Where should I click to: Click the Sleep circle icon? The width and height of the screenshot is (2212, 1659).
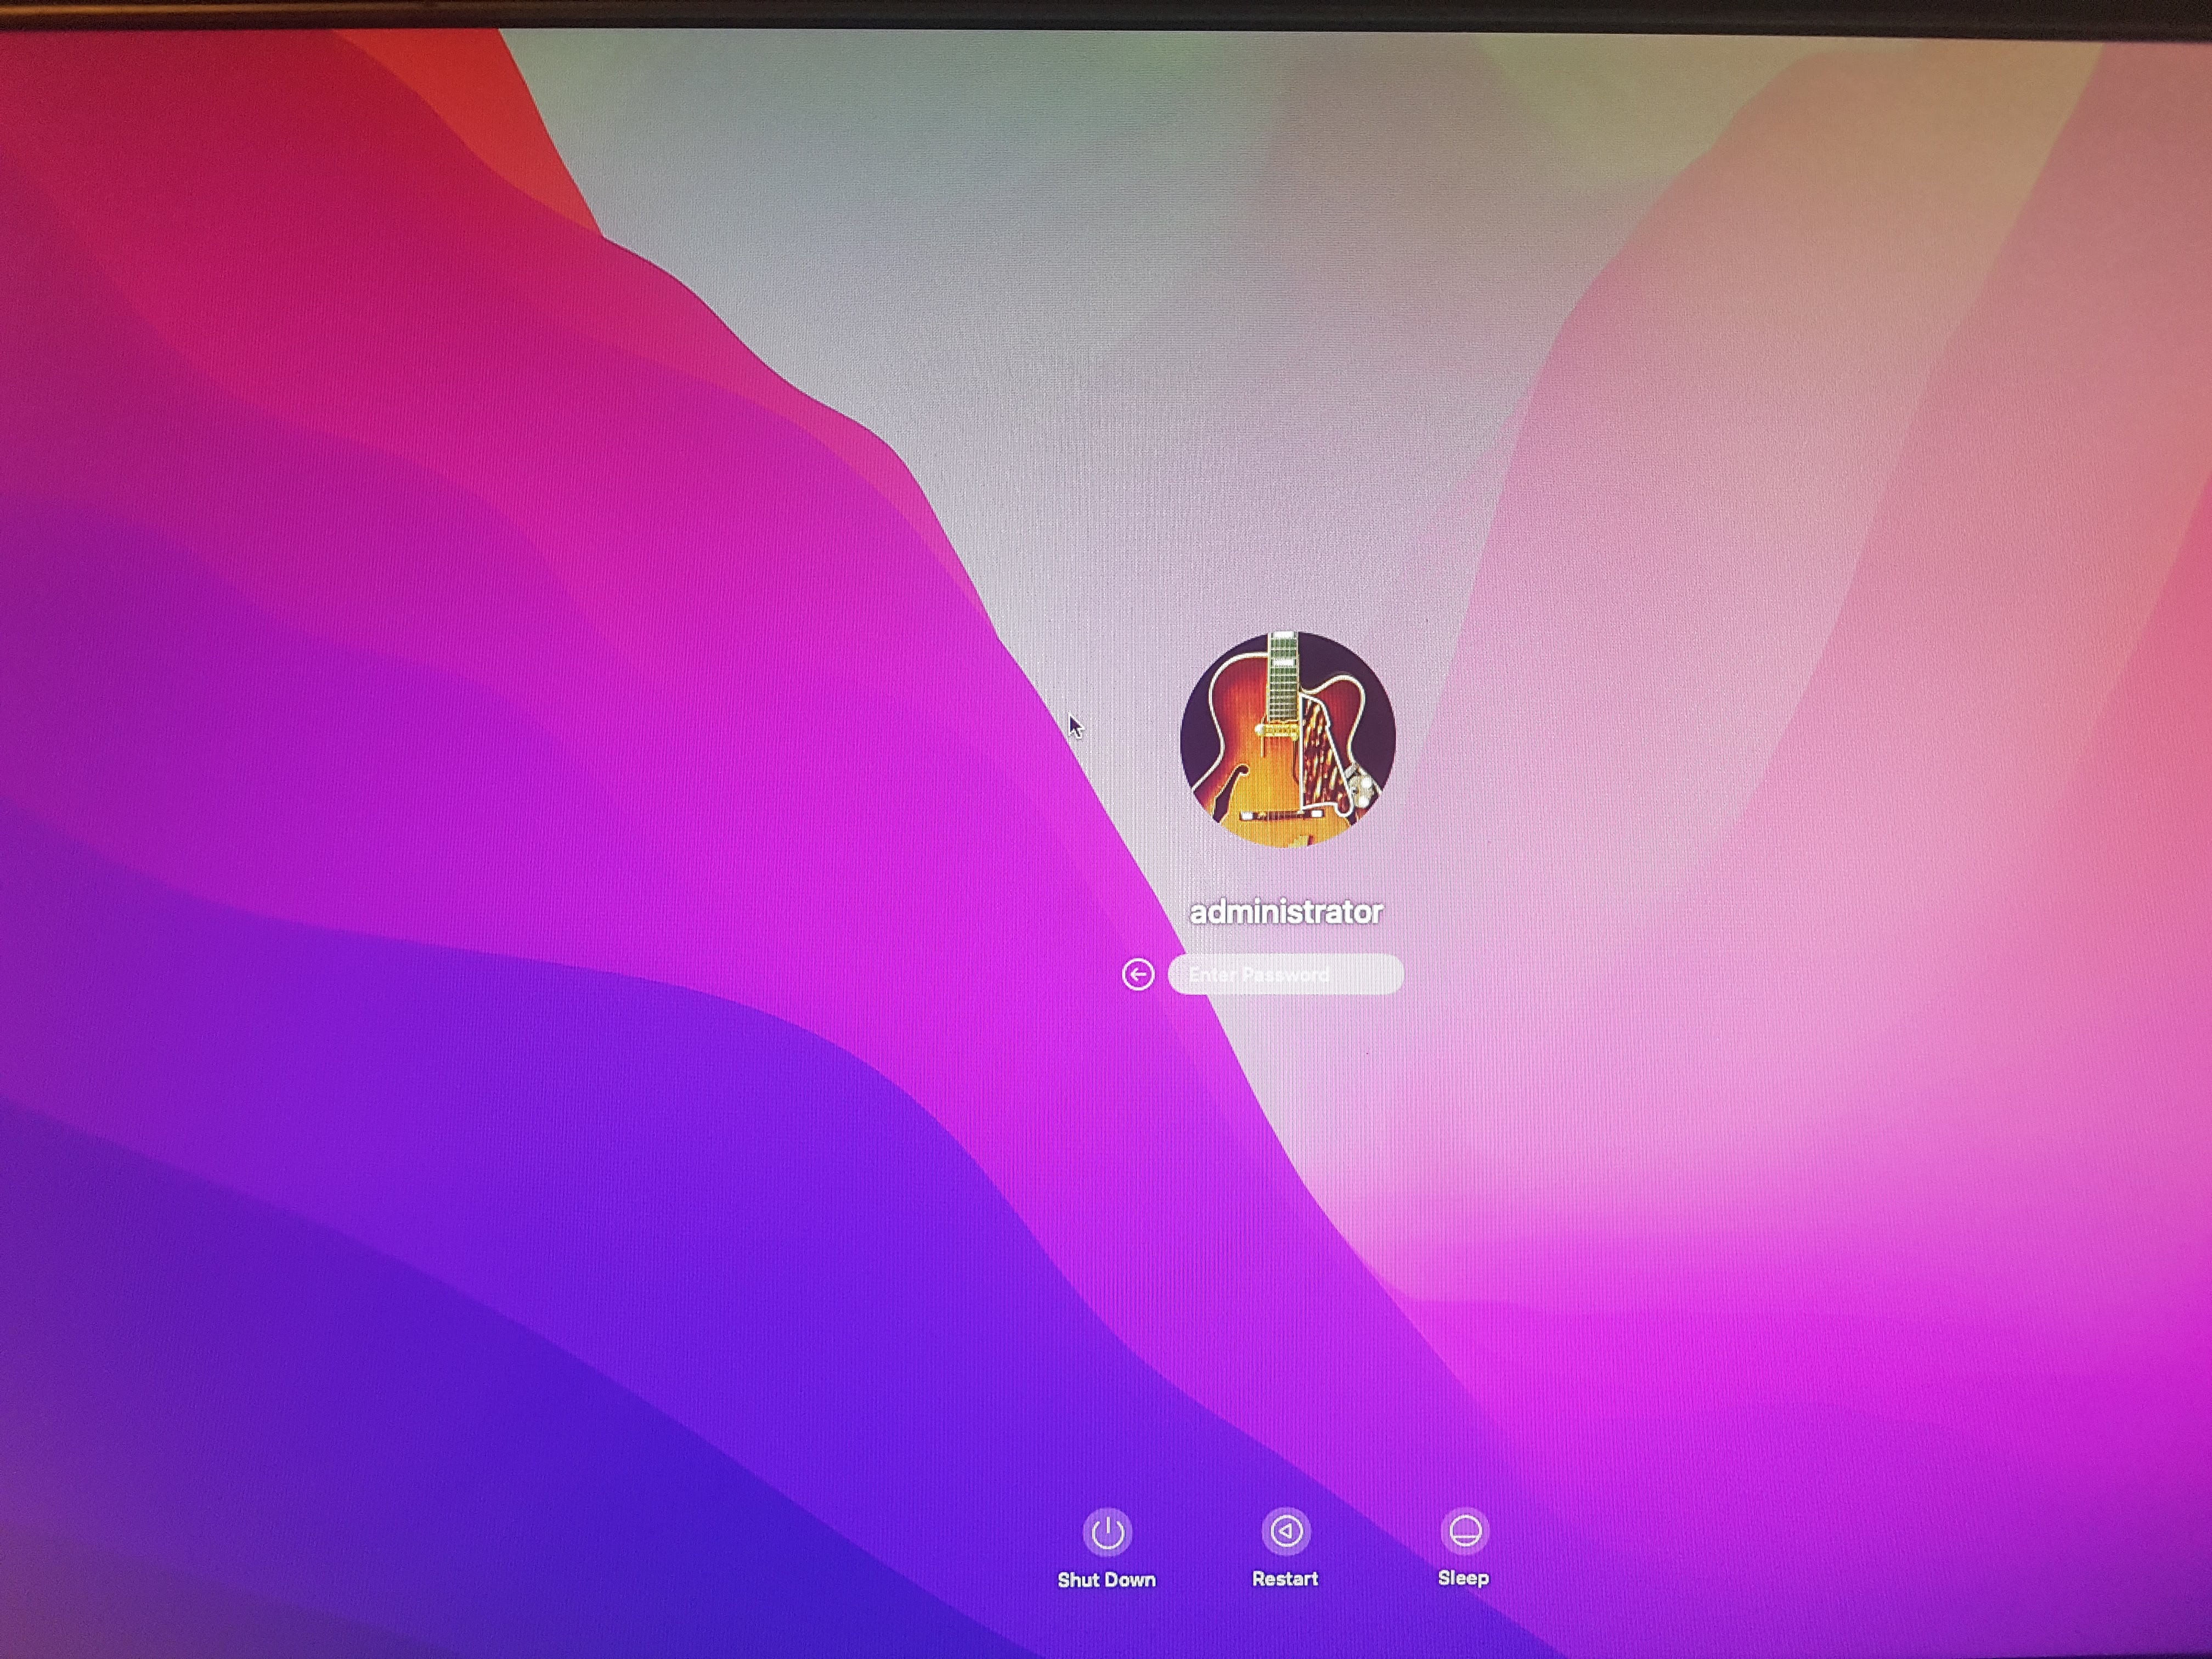tap(1465, 1530)
